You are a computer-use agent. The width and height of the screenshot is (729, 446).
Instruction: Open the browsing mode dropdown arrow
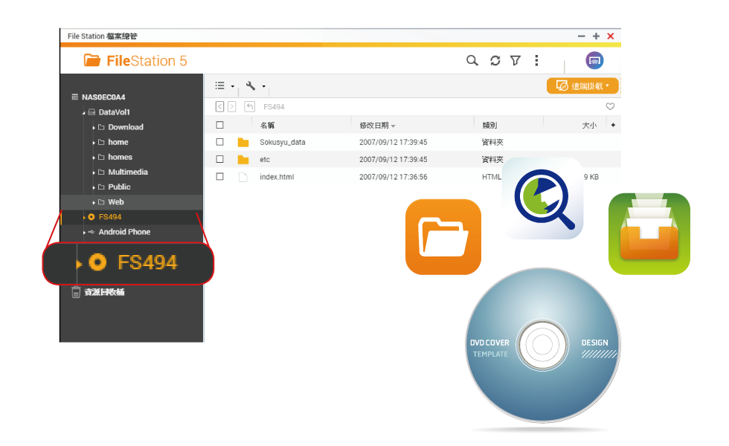232,86
